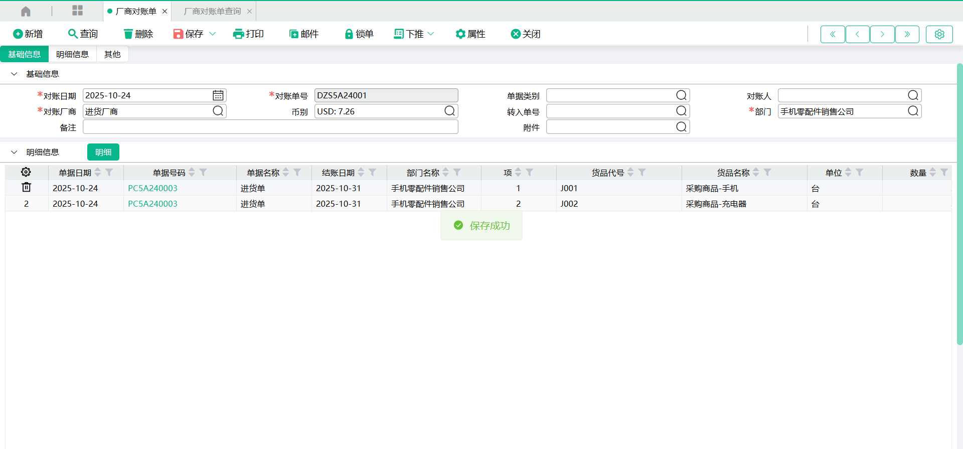
Task: Send via the 邮件 mail icon
Action: pyautogui.click(x=294, y=34)
